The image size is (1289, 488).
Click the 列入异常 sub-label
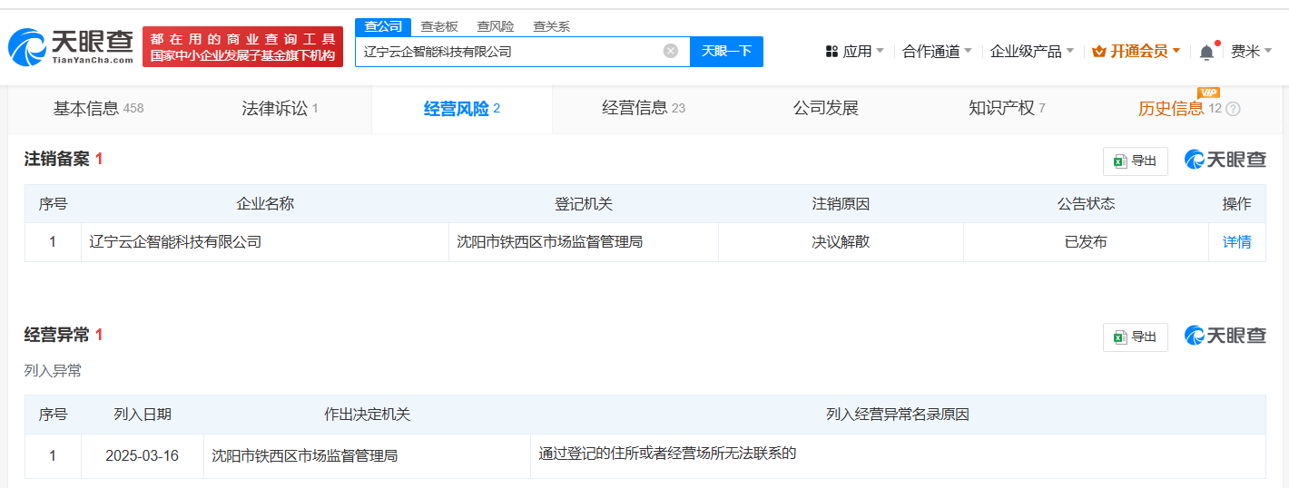(53, 370)
